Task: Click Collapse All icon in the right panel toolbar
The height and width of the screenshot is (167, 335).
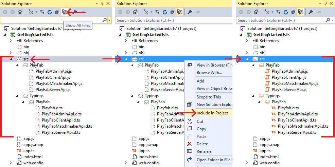Action: [x=293, y=12]
